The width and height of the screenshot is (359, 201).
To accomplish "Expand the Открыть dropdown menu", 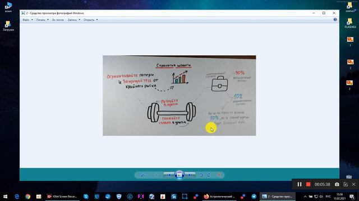I will [91, 20].
